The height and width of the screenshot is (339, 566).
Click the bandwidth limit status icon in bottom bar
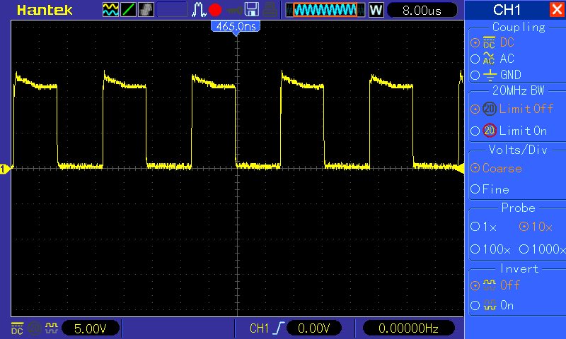click(x=35, y=328)
